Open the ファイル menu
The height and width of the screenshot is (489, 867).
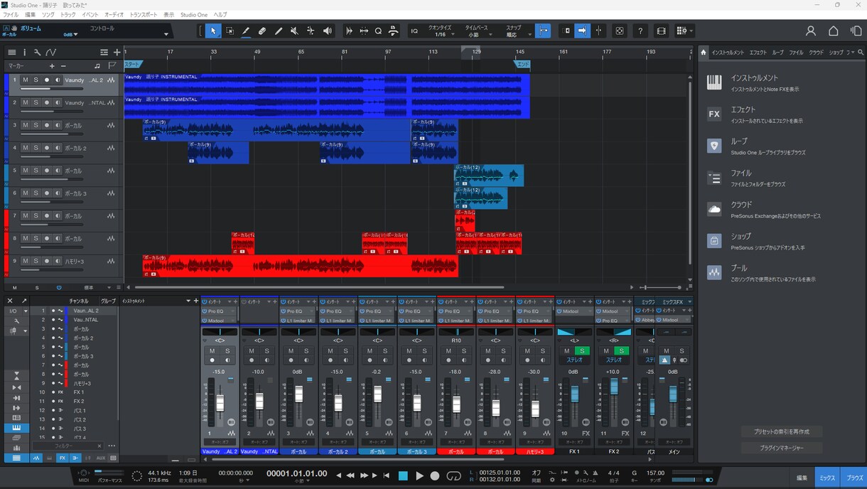[x=11, y=14]
